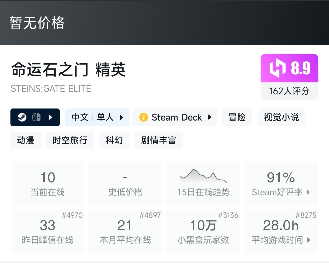Click the Heybox logo in rating badge
Viewport: 329px width, 263px height.
(278, 68)
